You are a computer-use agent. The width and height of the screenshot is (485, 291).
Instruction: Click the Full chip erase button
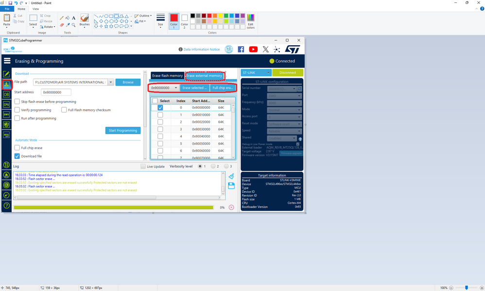point(223,88)
